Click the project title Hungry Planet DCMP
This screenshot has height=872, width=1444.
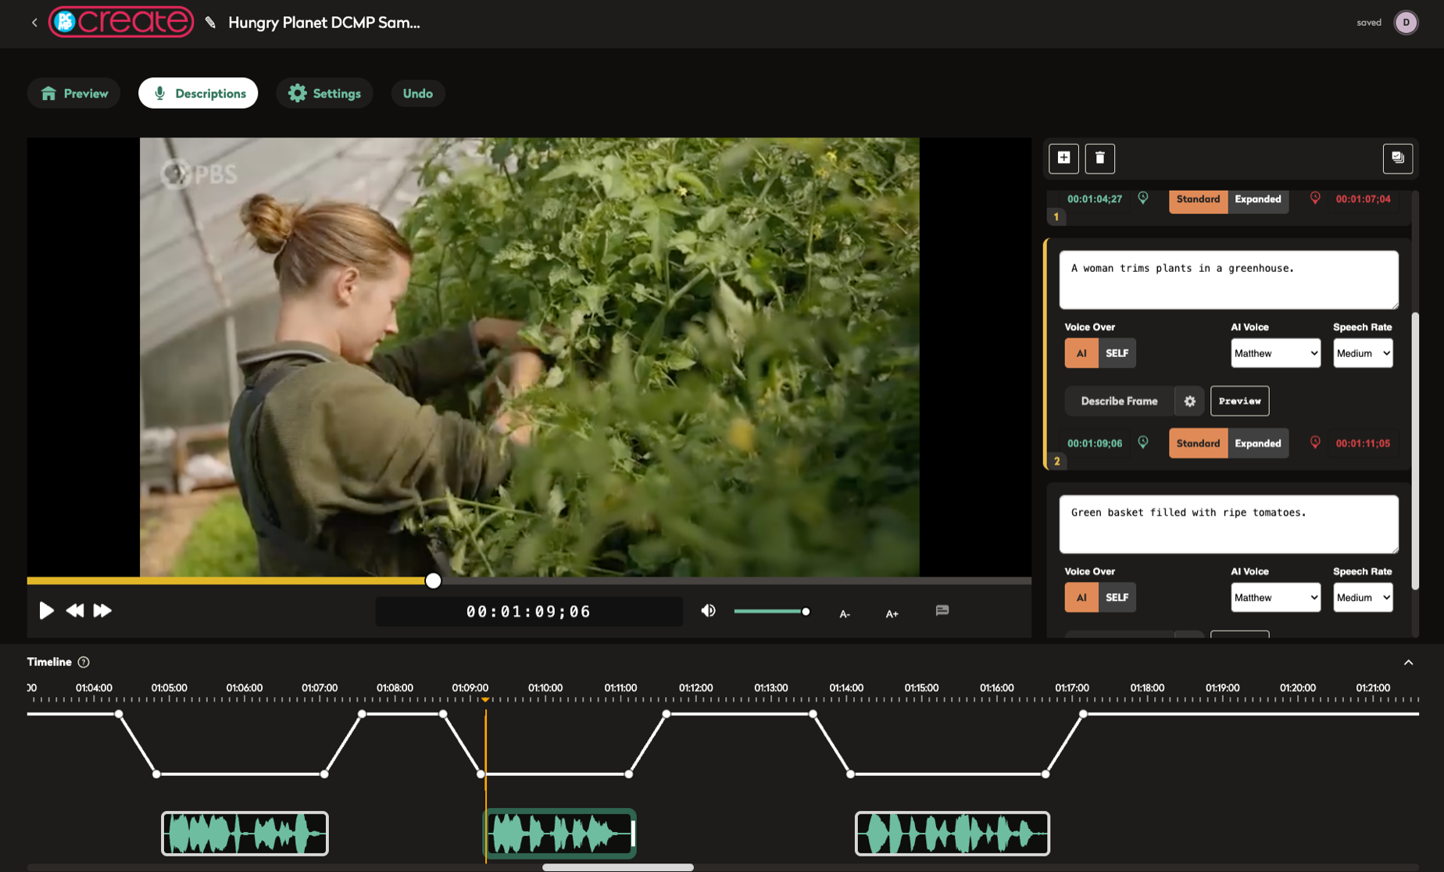(323, 23)
